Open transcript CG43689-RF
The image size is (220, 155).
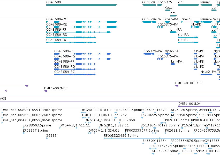pyautogui.click(x=79, y=32)
